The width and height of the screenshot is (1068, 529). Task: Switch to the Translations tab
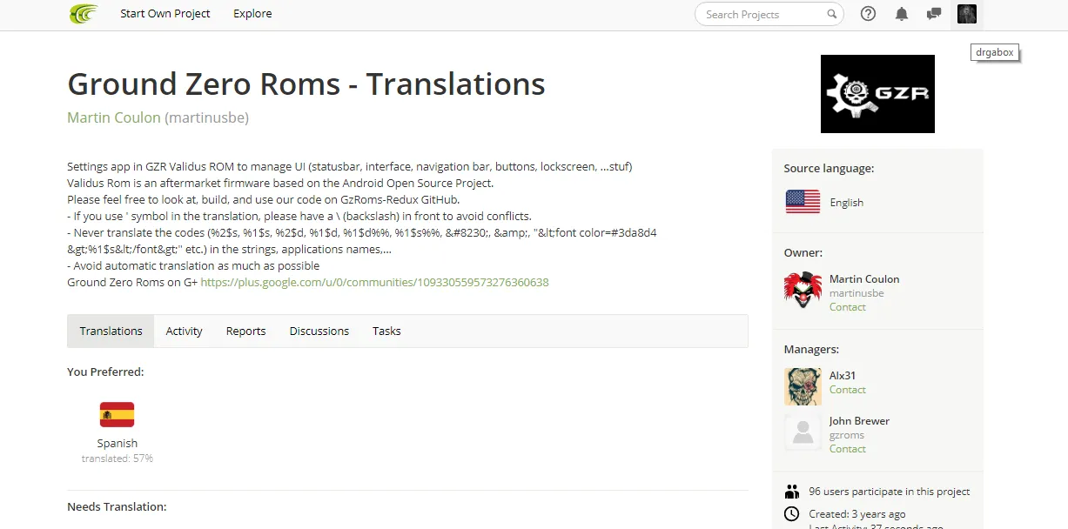coord(111,331)
